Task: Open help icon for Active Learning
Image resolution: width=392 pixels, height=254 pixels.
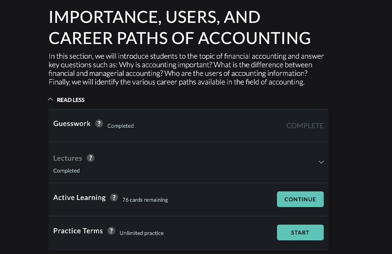Action: [x=114, y=197]
